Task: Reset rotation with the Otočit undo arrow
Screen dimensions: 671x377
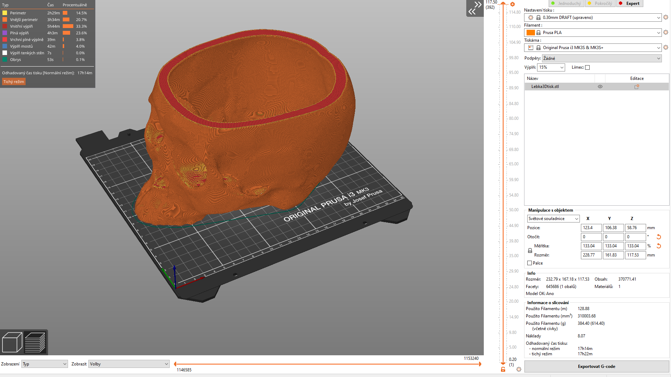Action: point(659,237)
